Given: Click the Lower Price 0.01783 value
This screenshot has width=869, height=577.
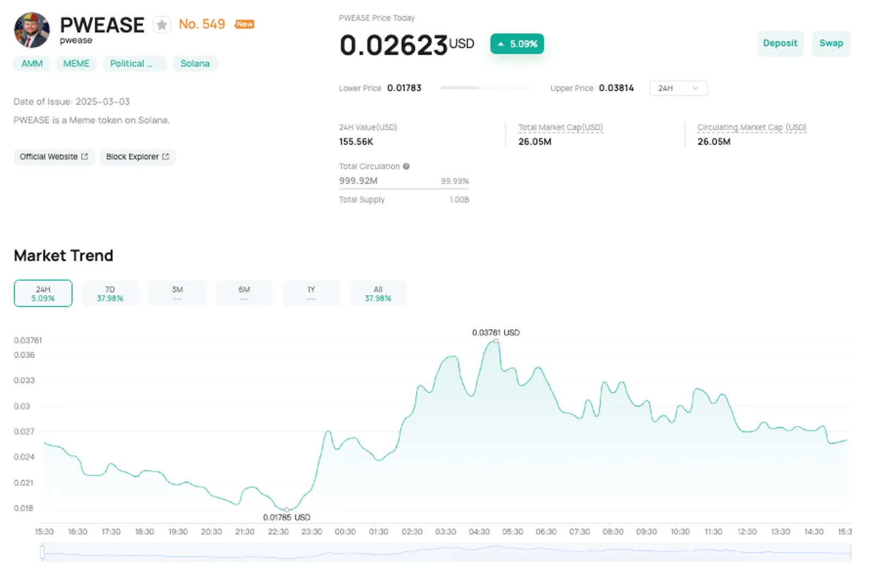Looking at the screenshot, I should pyautogui.click(x=404, y=88).
